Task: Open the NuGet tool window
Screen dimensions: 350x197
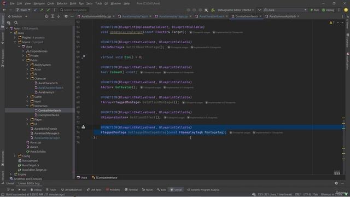Action: [147, 190]
